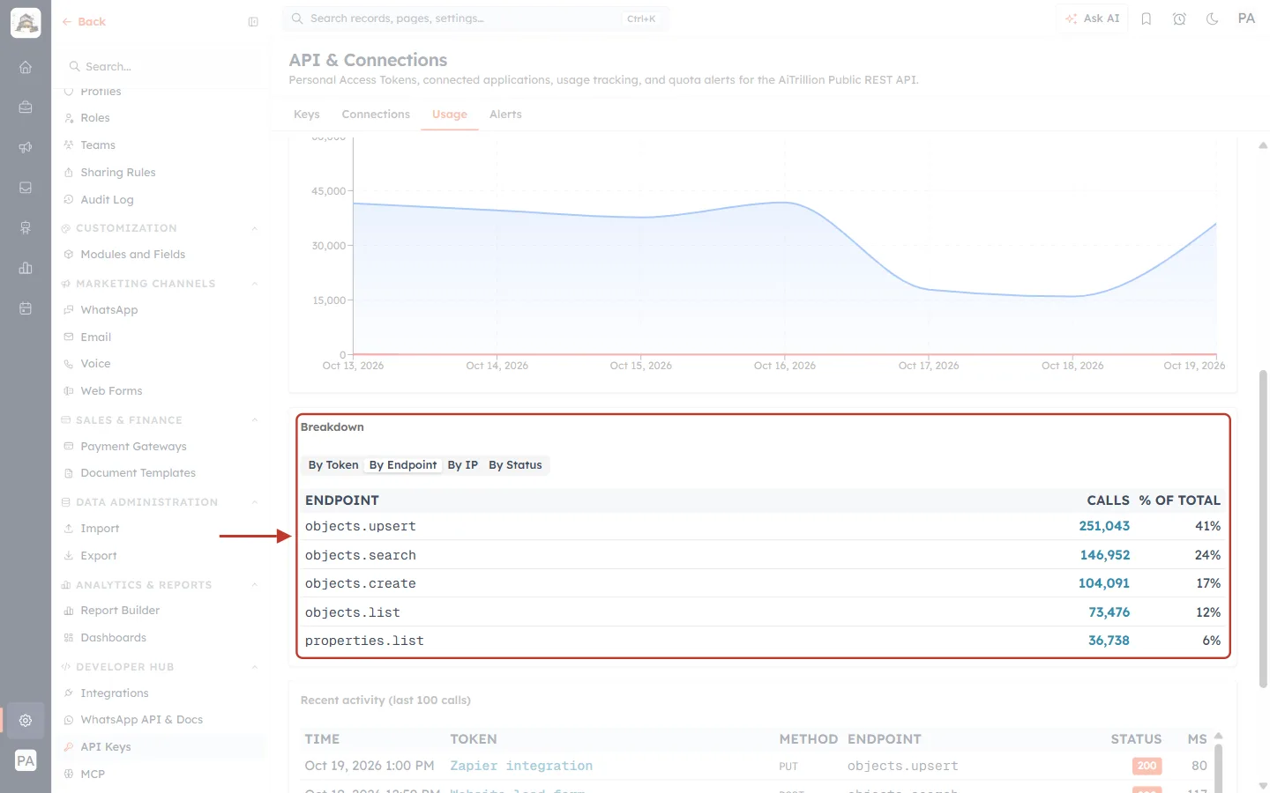Screen dimensions: 1270x793
Task: Open the bar chart analytics rail icon
Action: click(x=26, y=268)
